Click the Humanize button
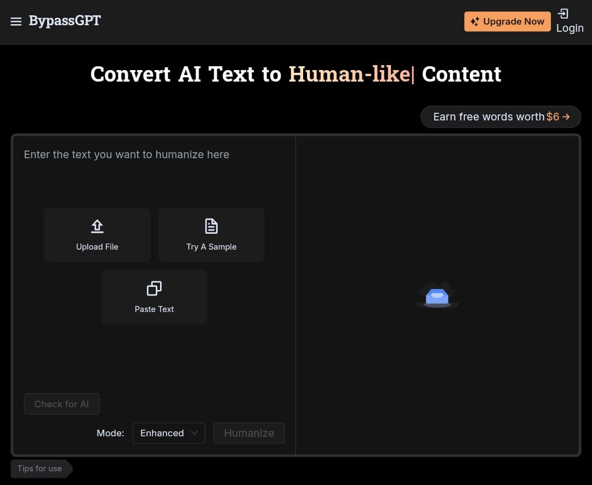Image resolution: width=592 pixels, height=485 pixels. point(249,433)
